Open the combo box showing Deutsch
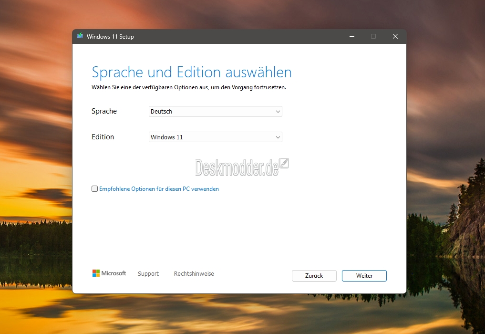Screen dimensions: 485x334 [215, 112]
